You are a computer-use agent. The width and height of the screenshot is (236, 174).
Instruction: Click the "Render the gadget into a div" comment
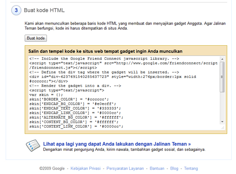tap(75, 86)
